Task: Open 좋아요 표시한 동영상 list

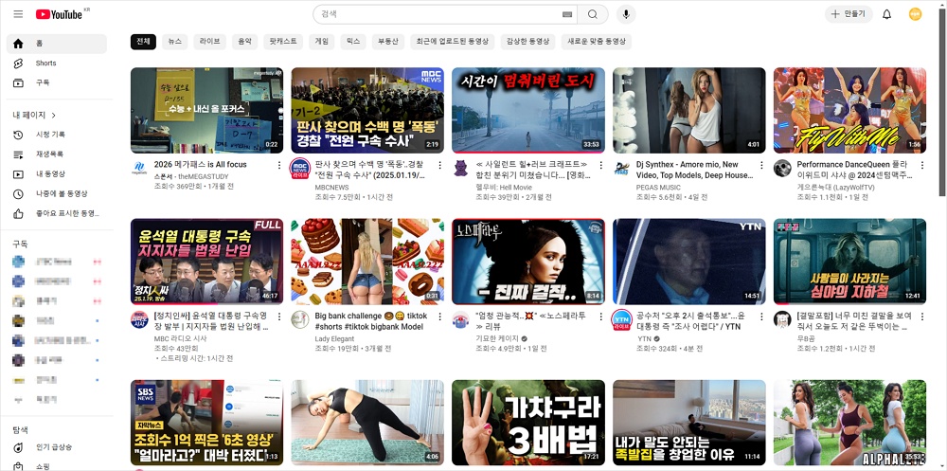Action: (57, 213)
